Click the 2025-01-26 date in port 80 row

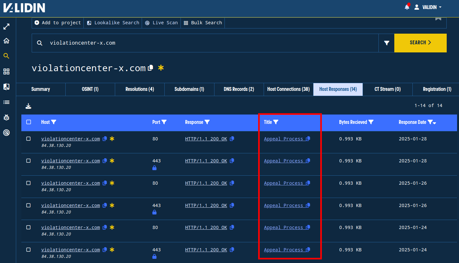click(413, 183)
